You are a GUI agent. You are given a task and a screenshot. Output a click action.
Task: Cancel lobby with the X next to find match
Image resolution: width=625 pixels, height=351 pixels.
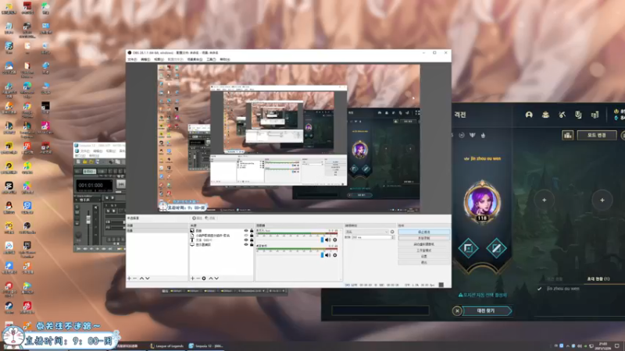coord(457,310)
